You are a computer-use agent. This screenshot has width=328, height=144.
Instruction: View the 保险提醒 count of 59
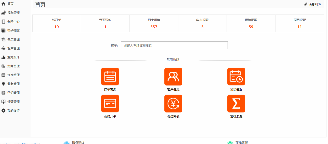(251, 27)
